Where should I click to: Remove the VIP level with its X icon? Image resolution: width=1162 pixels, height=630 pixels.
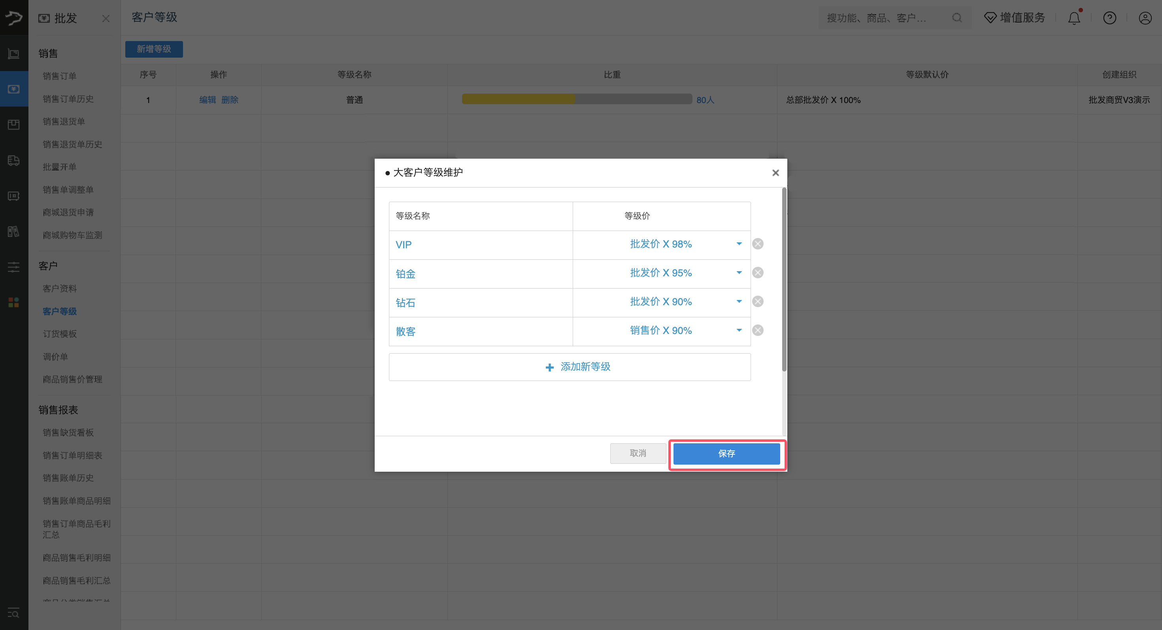pos(757,244)
